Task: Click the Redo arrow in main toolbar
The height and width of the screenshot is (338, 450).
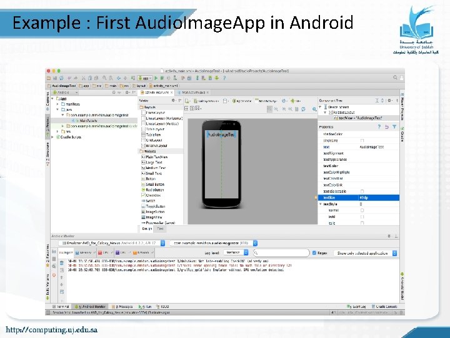Action: [x=76, y=78]
